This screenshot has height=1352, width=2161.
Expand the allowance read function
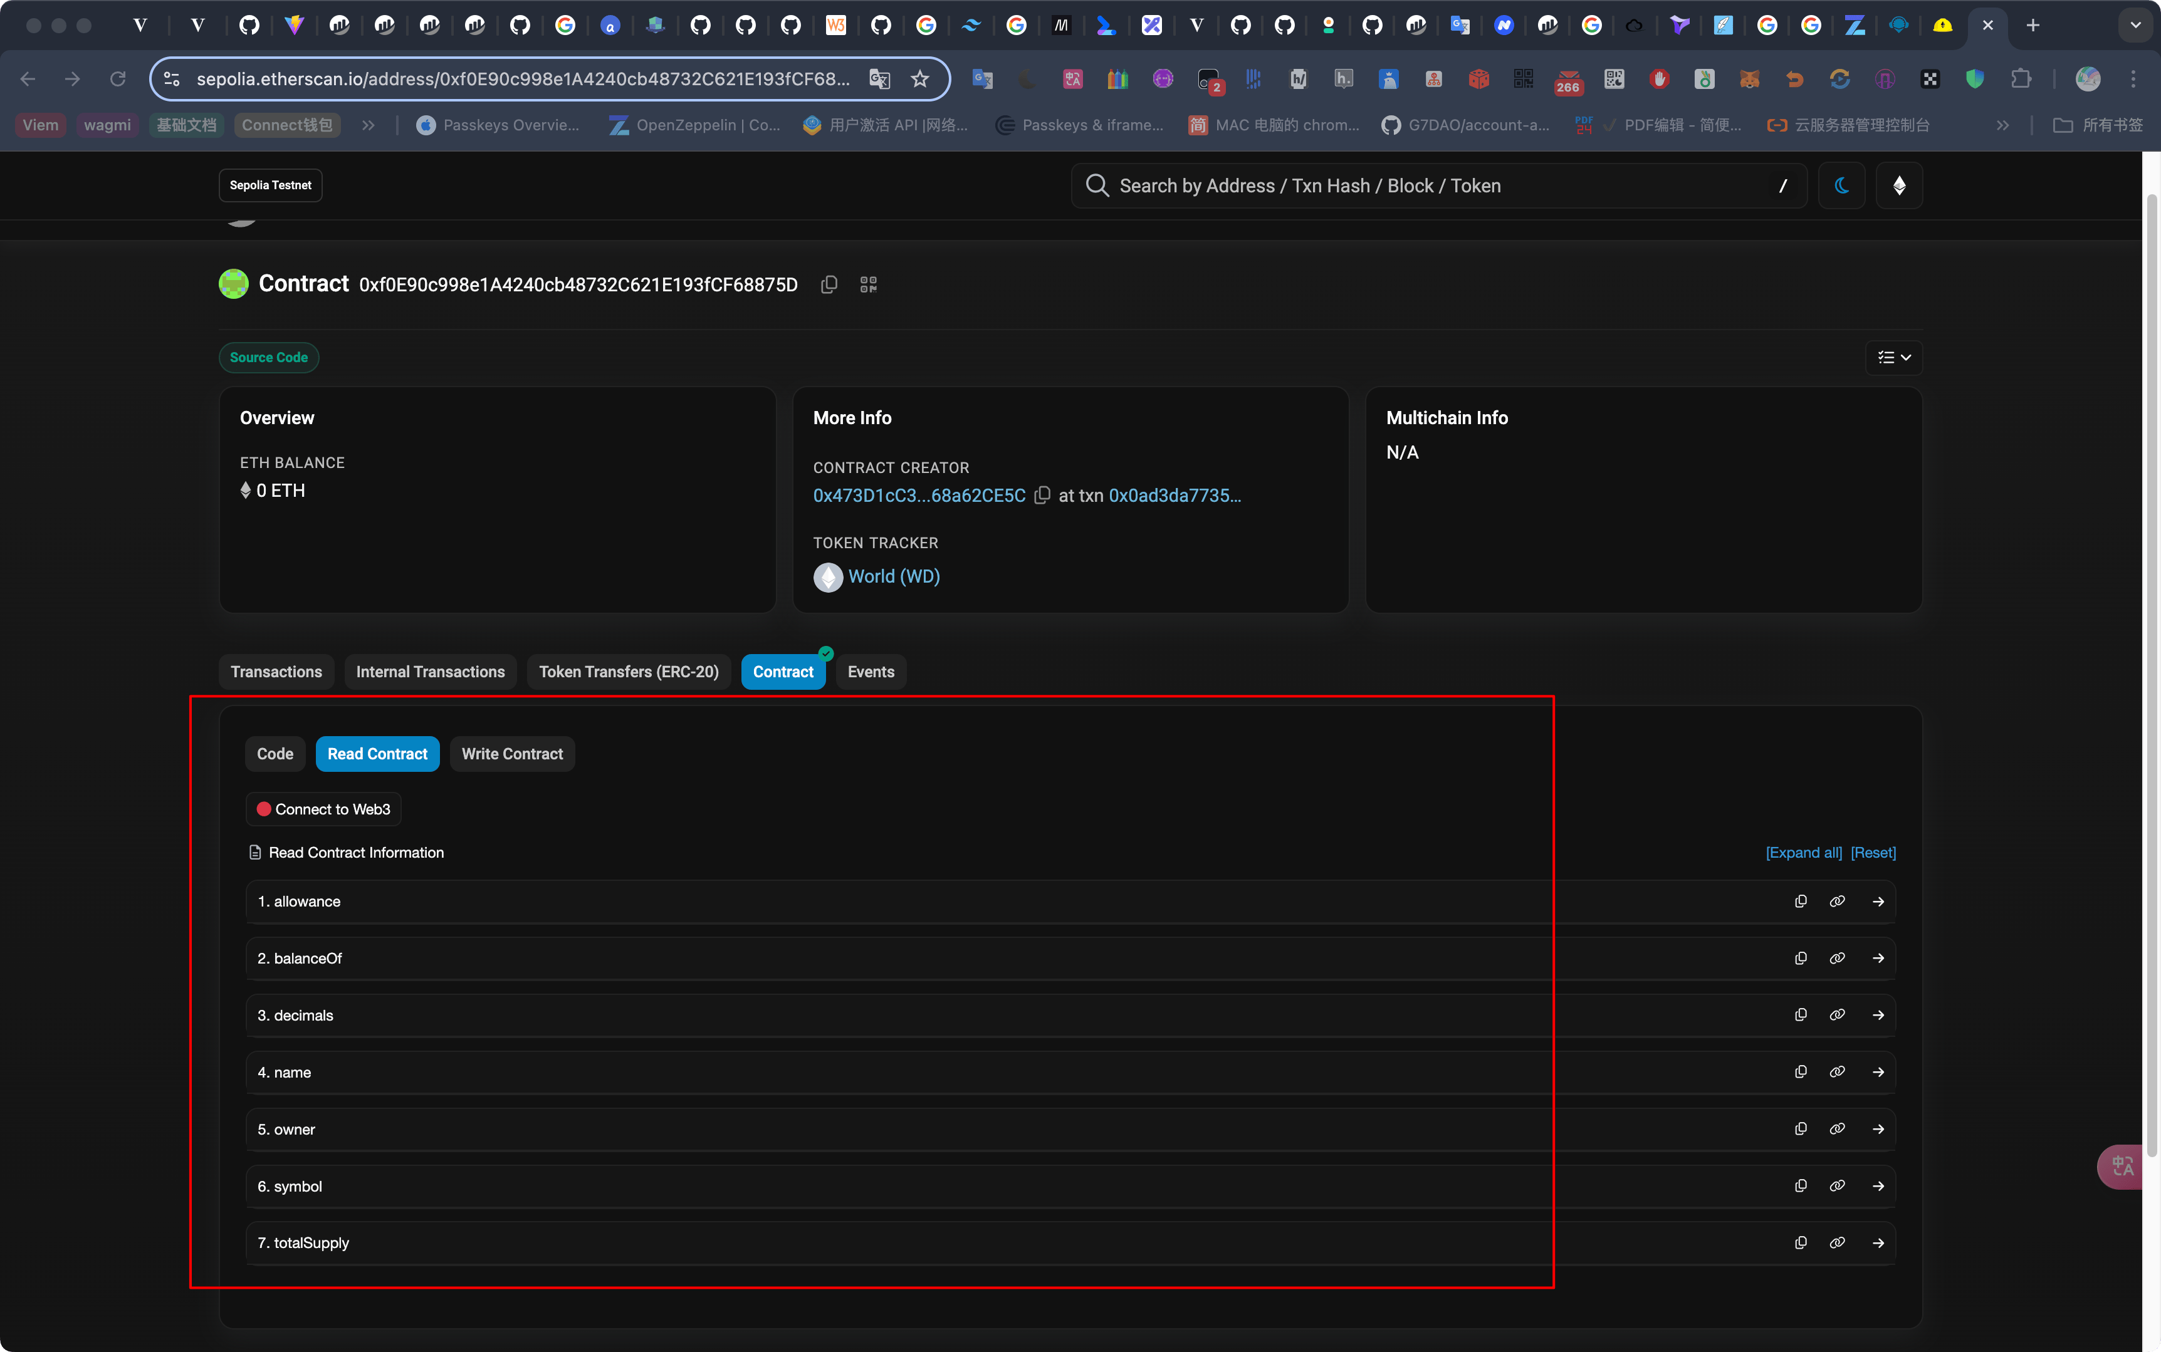click(1878, 902)
